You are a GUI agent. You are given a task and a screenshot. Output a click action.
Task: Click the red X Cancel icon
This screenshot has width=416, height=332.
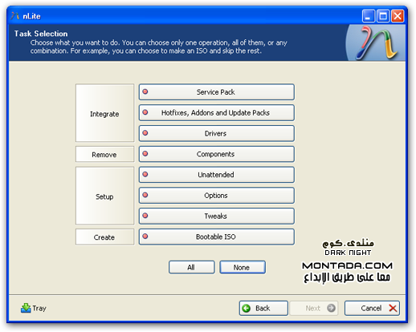coord(393,308)
